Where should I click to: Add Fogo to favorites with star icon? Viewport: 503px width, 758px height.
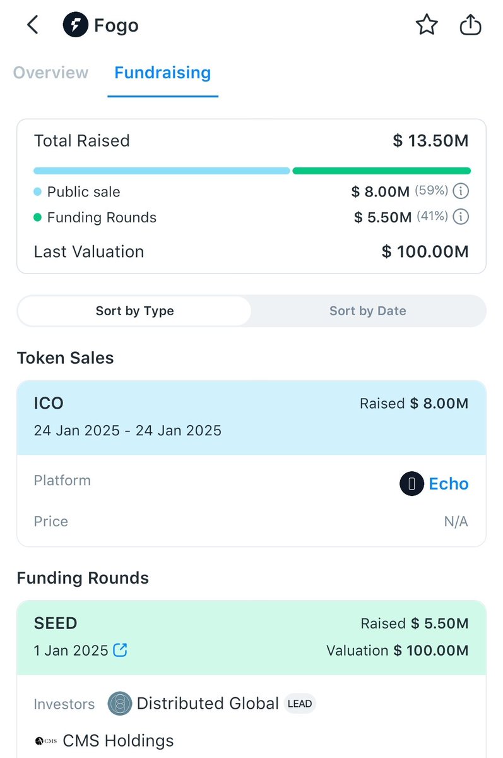(427, 25)
